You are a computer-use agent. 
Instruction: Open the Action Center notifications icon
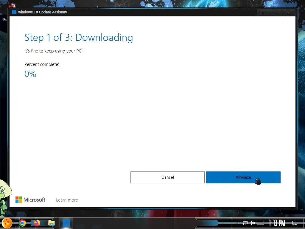click(295, 223)
